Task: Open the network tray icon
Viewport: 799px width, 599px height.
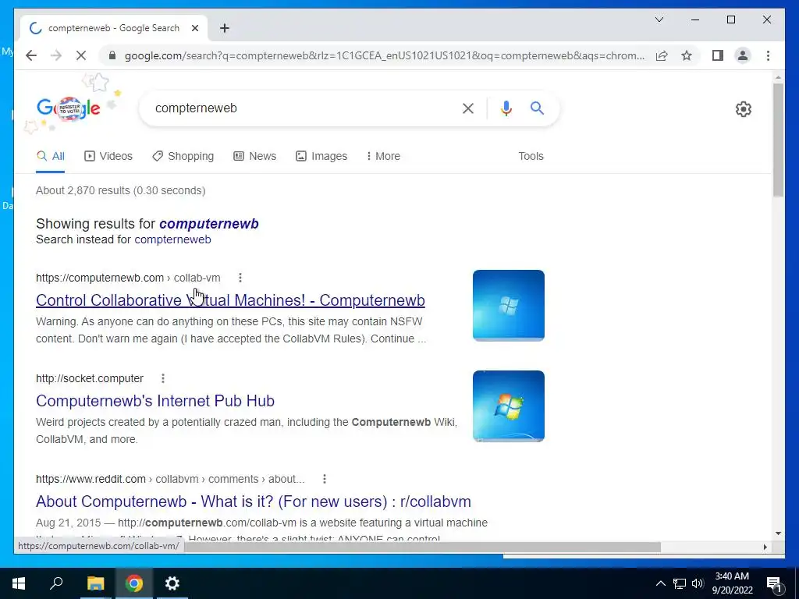Action: 680,583
